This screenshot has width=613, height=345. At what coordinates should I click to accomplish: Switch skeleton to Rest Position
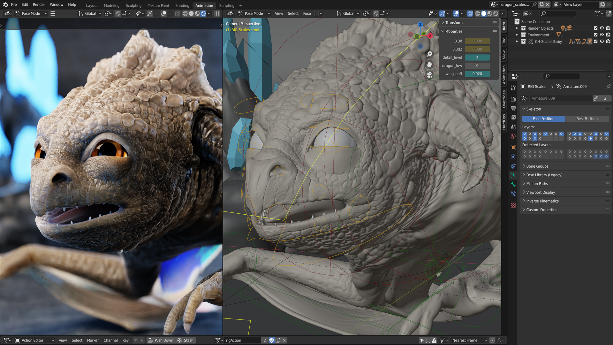(x=587, y=119)
